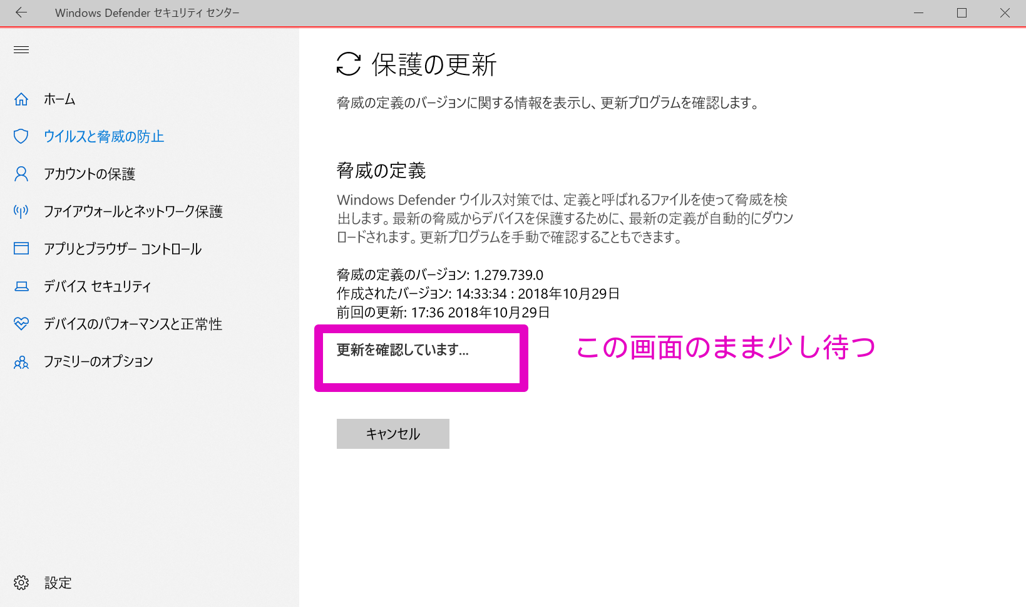The height and width of the screenshot is (607, 1026).
Task: Click the Home house icon
Action: pyautogui.click(x=21, y=99)
